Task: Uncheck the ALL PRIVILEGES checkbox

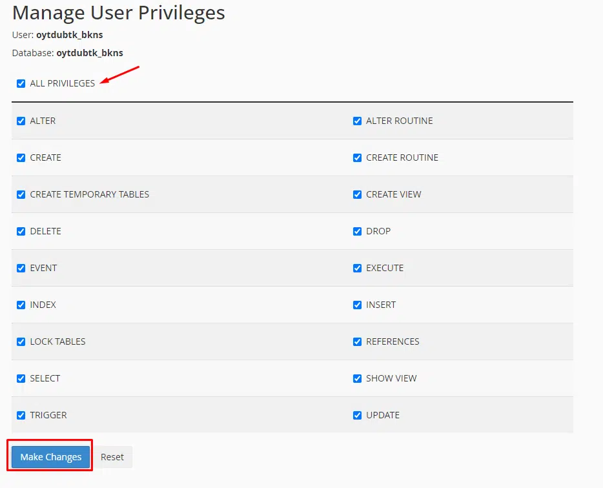Action: (x=21, y=83)
